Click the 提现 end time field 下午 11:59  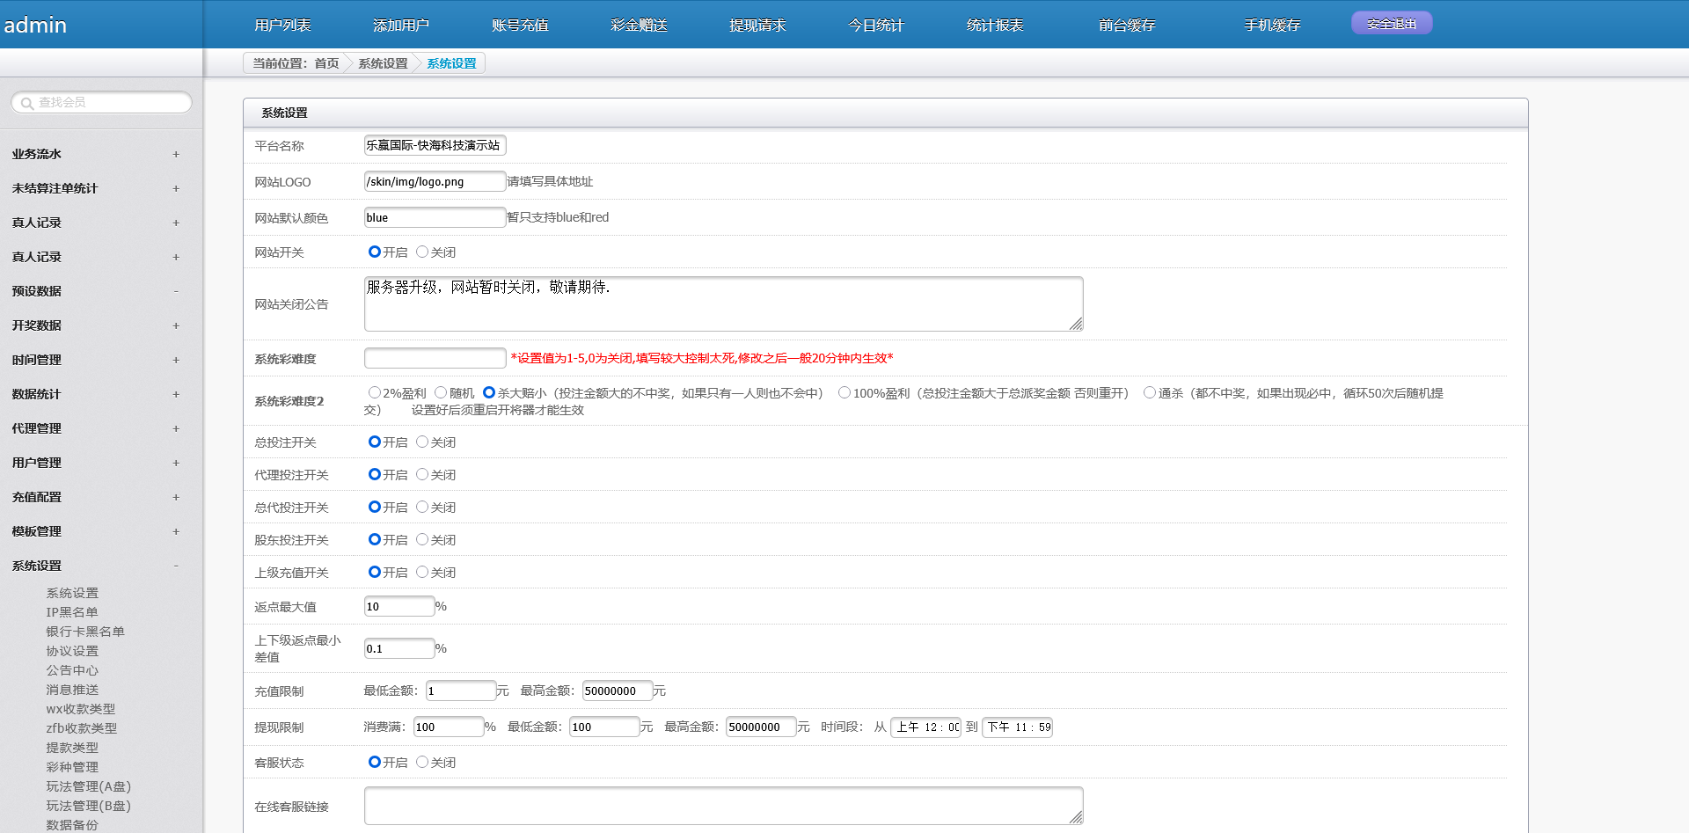point(1018,727)
